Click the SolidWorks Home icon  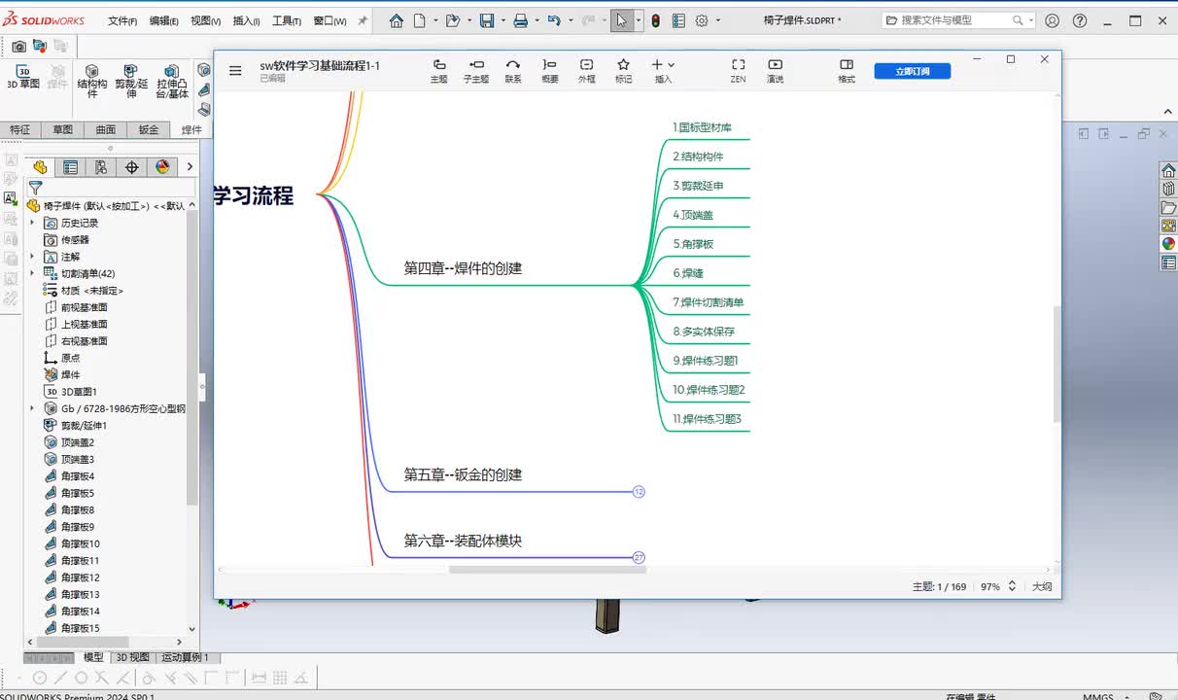(397, 20)
